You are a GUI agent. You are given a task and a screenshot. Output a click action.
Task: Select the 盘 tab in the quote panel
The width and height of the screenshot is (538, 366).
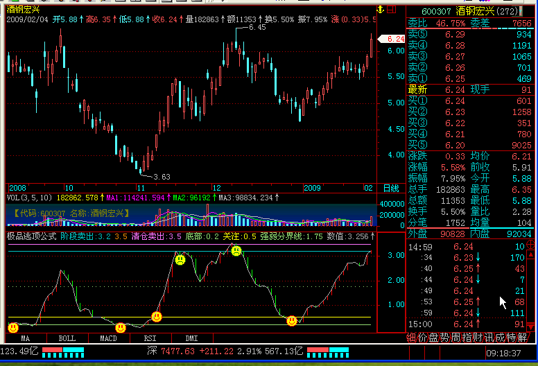[433, 338]
